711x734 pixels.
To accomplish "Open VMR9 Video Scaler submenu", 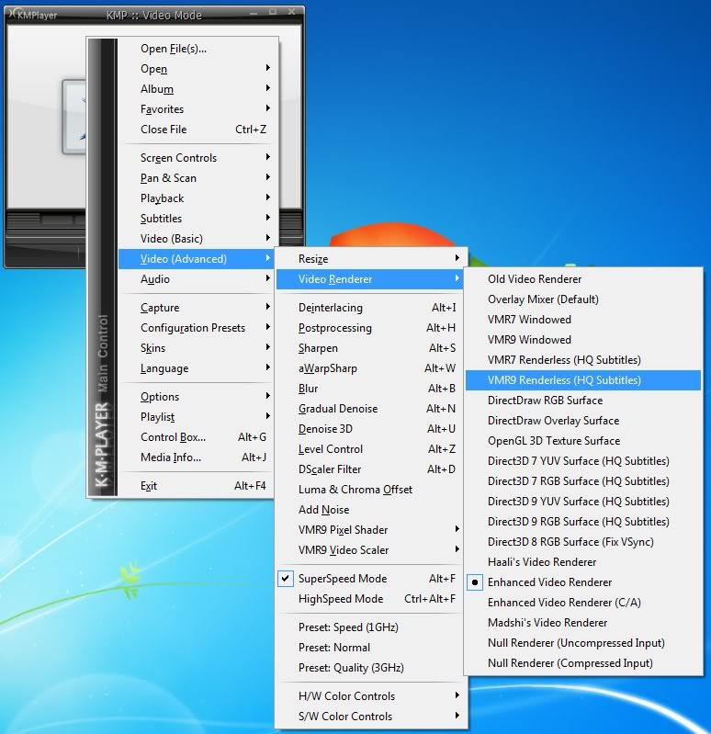I will [369, 550].
